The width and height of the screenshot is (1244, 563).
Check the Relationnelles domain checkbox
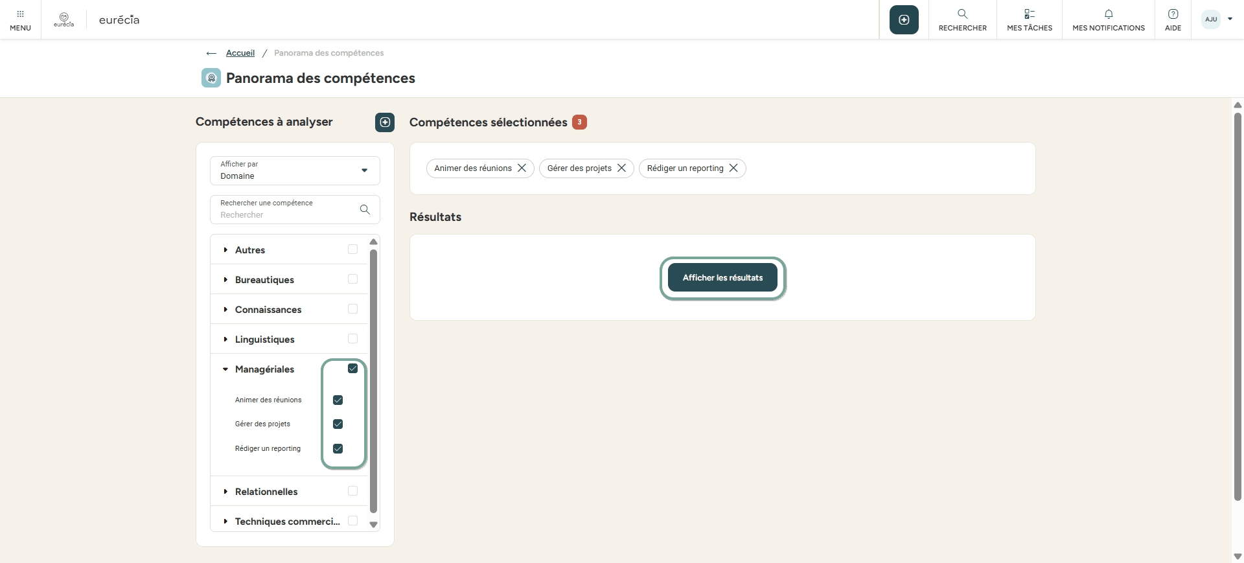click(352, 491)
